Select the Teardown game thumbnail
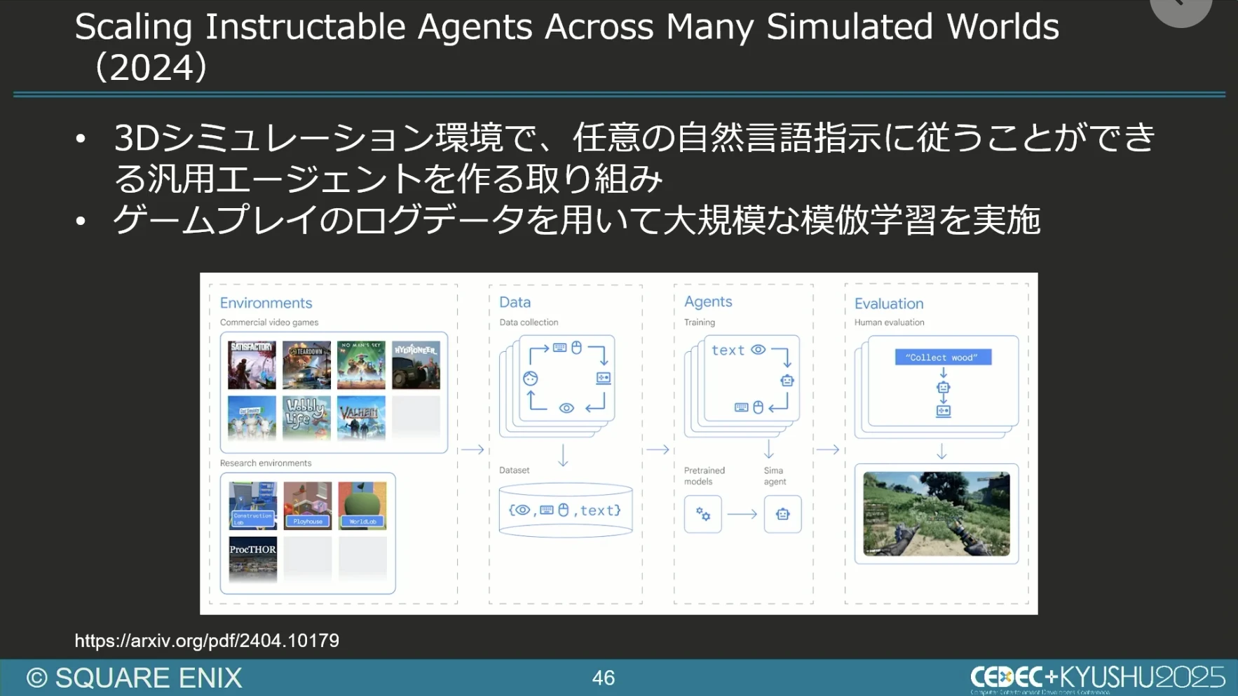Viewport: 1238px width, 696px height. 306,365
